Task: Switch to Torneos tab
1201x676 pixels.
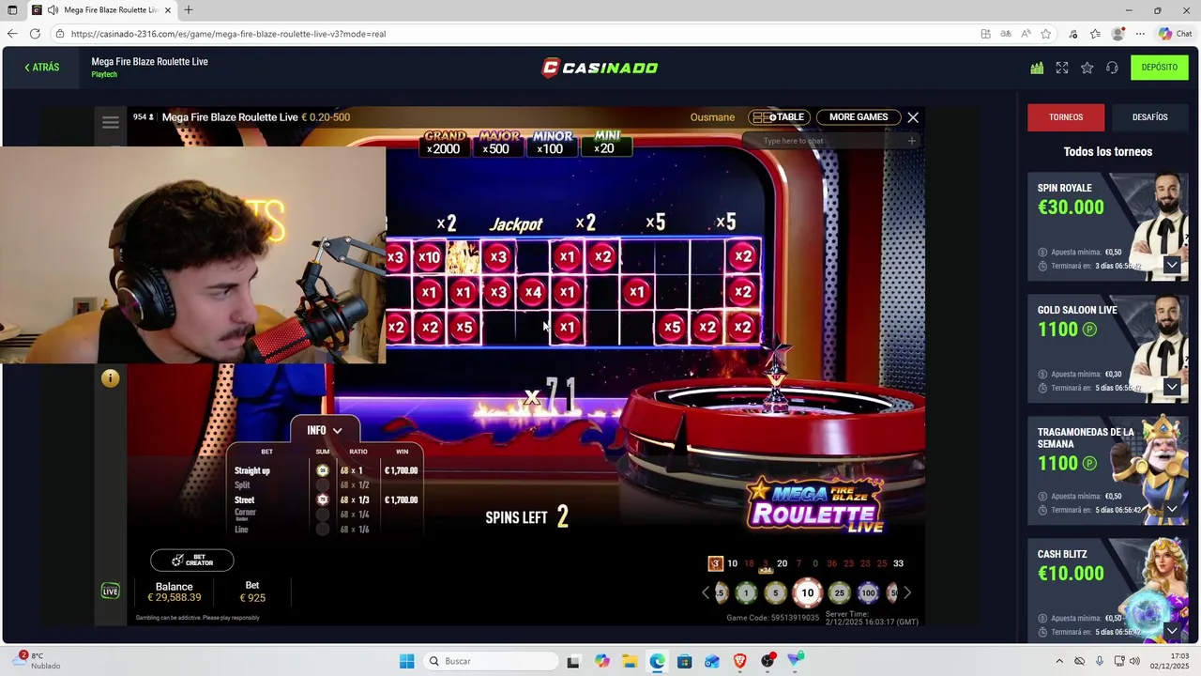Action: pos(1066,117)
